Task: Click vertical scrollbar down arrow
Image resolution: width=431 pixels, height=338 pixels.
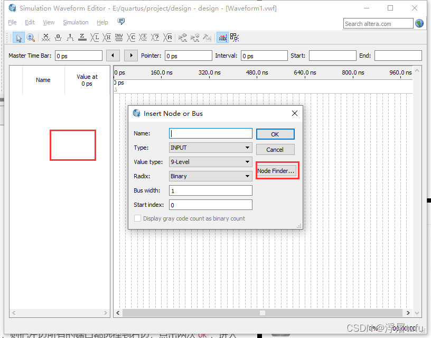Action: pos(417,313)
